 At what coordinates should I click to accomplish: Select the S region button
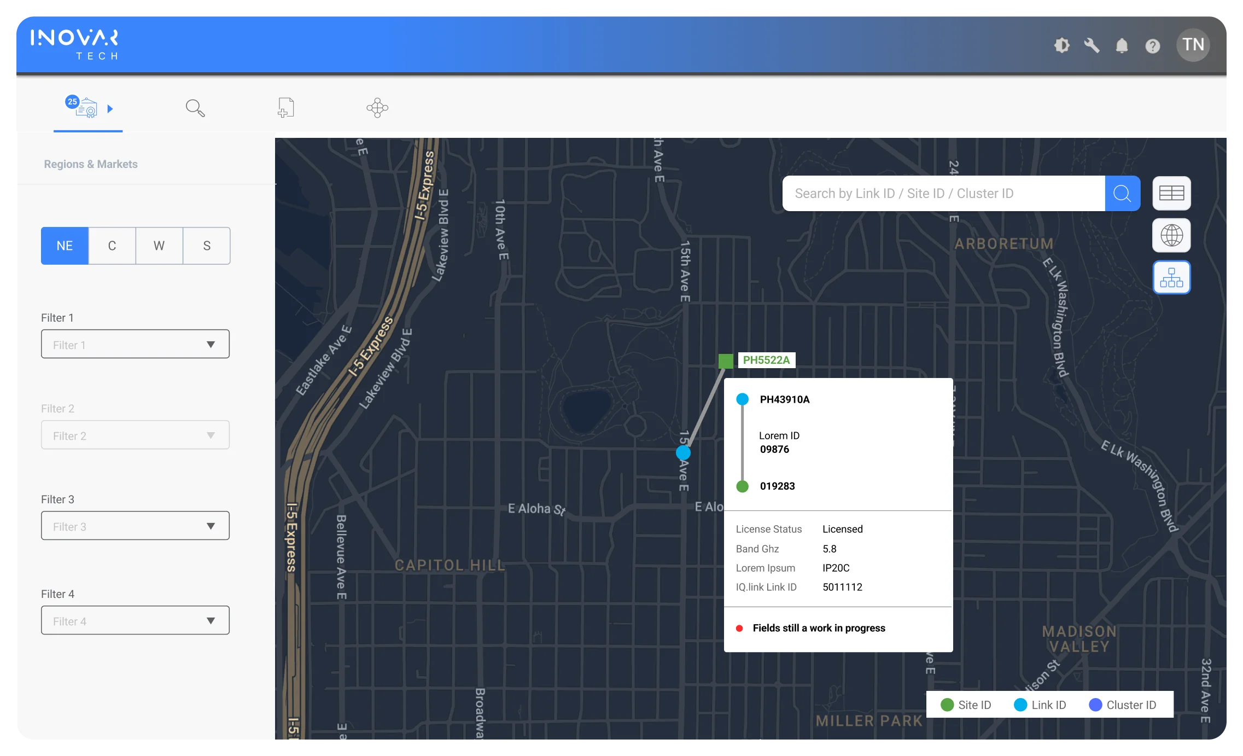point(207,246)
